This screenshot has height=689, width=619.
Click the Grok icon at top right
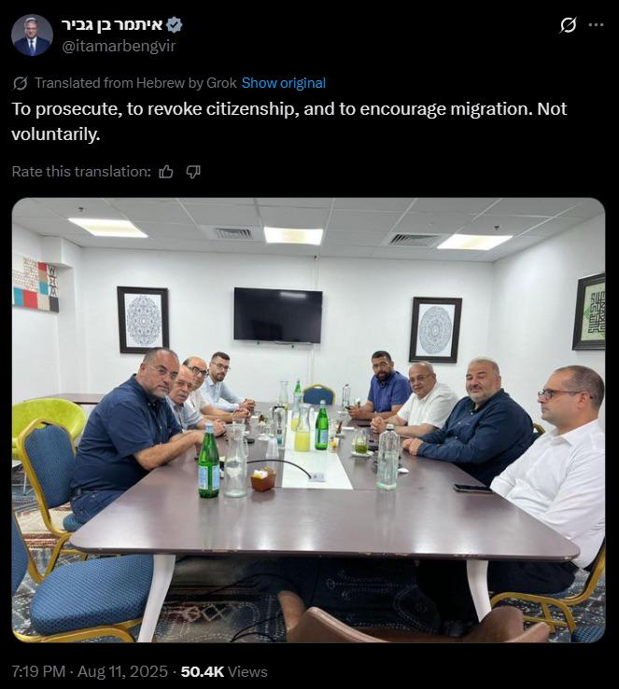[568, 25]
